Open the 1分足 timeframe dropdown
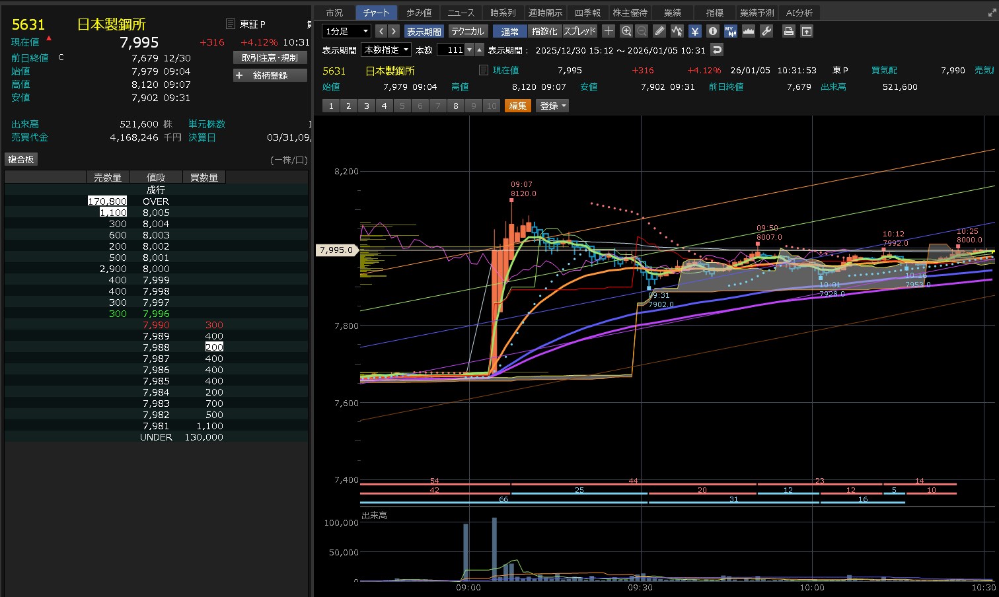 pyautogui.click(x=346, y=31)
